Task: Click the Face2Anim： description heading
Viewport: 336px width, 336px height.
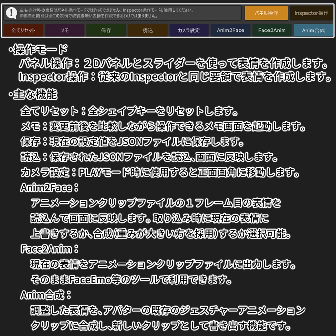Action: [50, 249]
